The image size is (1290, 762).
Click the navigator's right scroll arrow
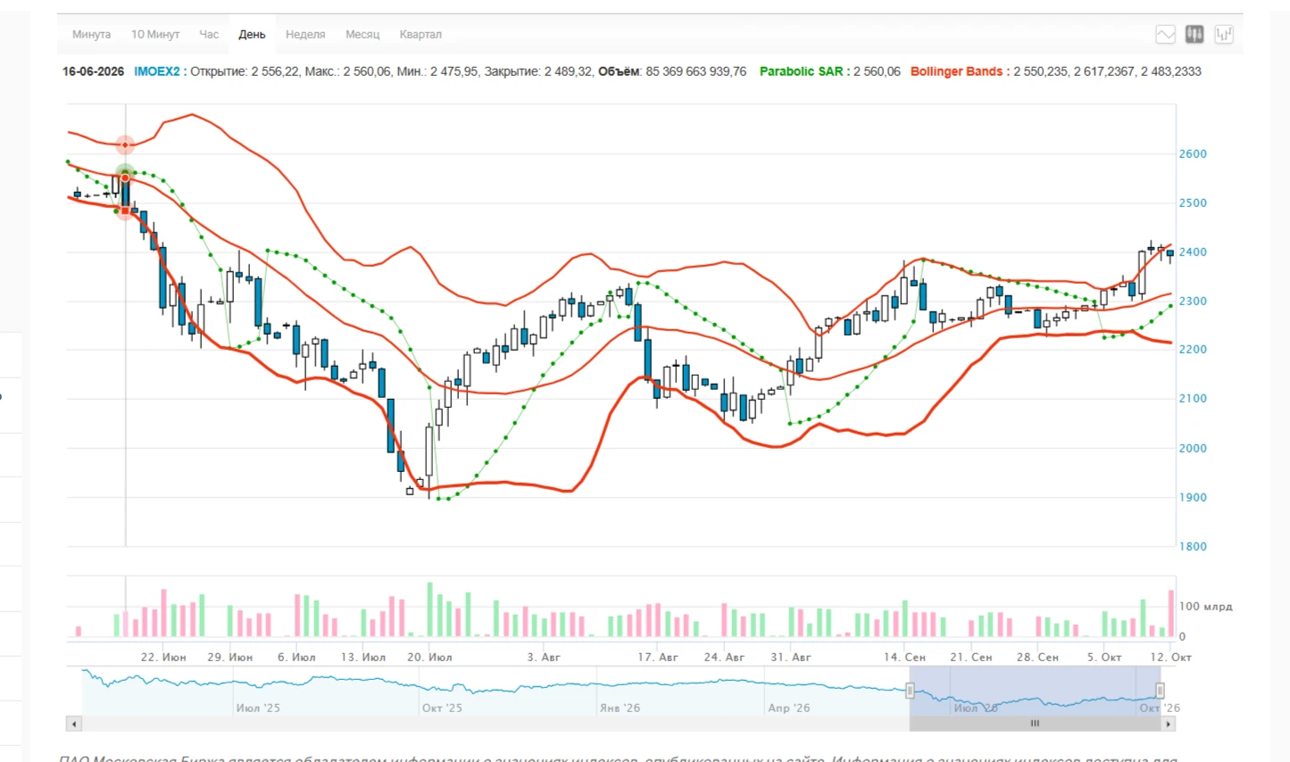coord(1169,724)
